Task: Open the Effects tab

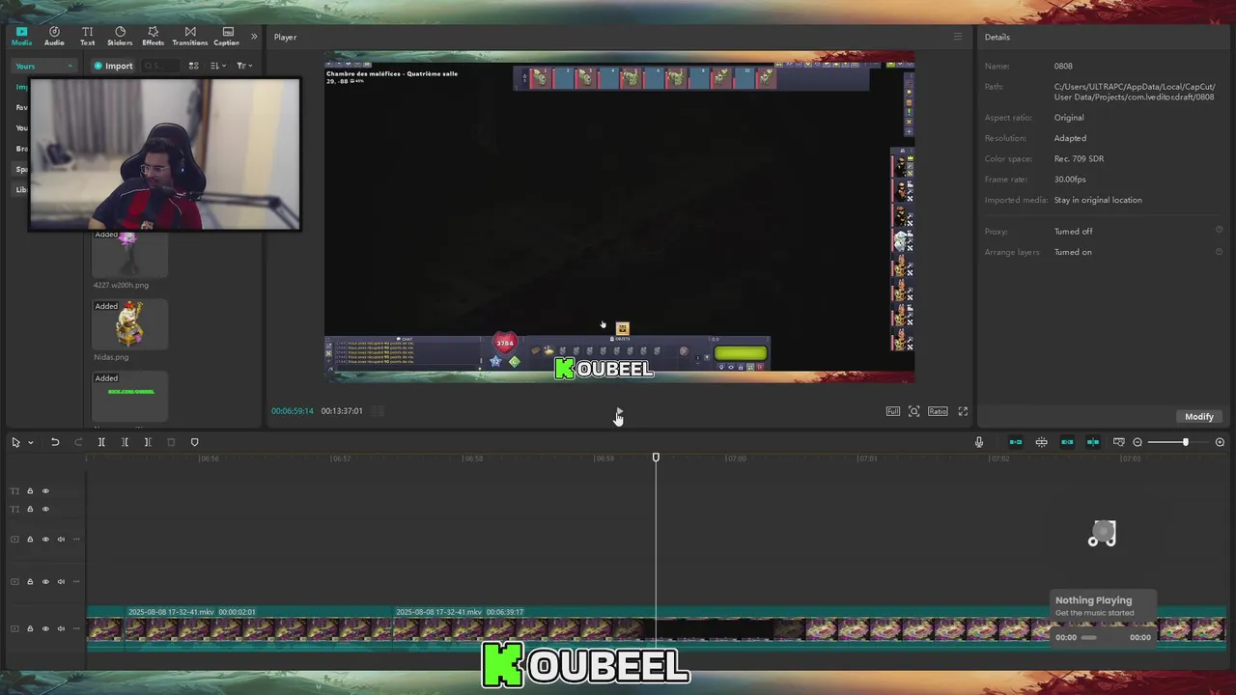Action: [x=153, y=36]
